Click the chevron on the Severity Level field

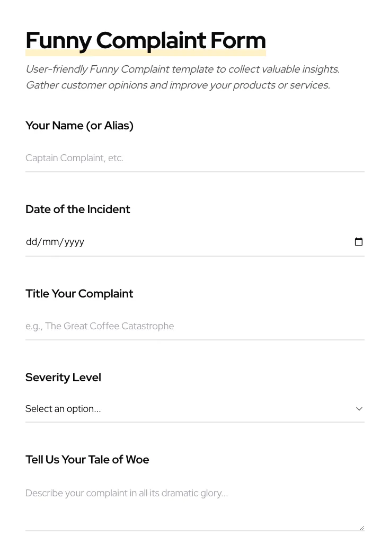point(359,409)
